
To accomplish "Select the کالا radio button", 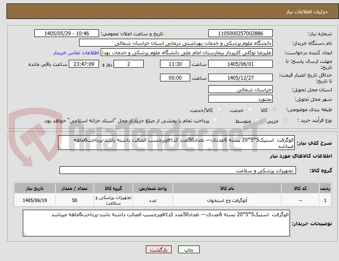I will click(274, 109).
